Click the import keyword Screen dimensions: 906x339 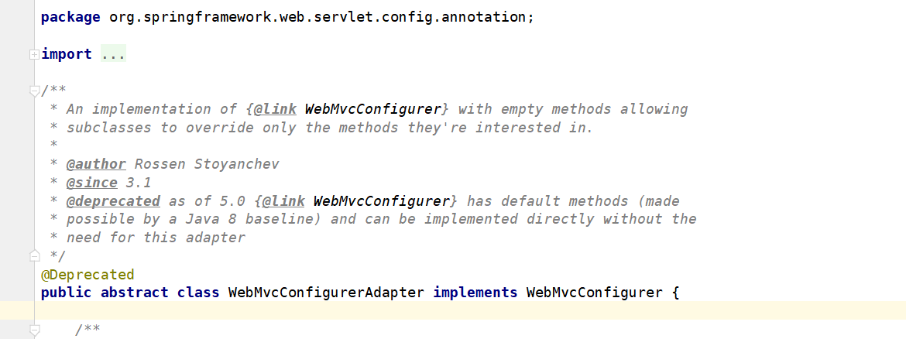[x=67, y=54]
